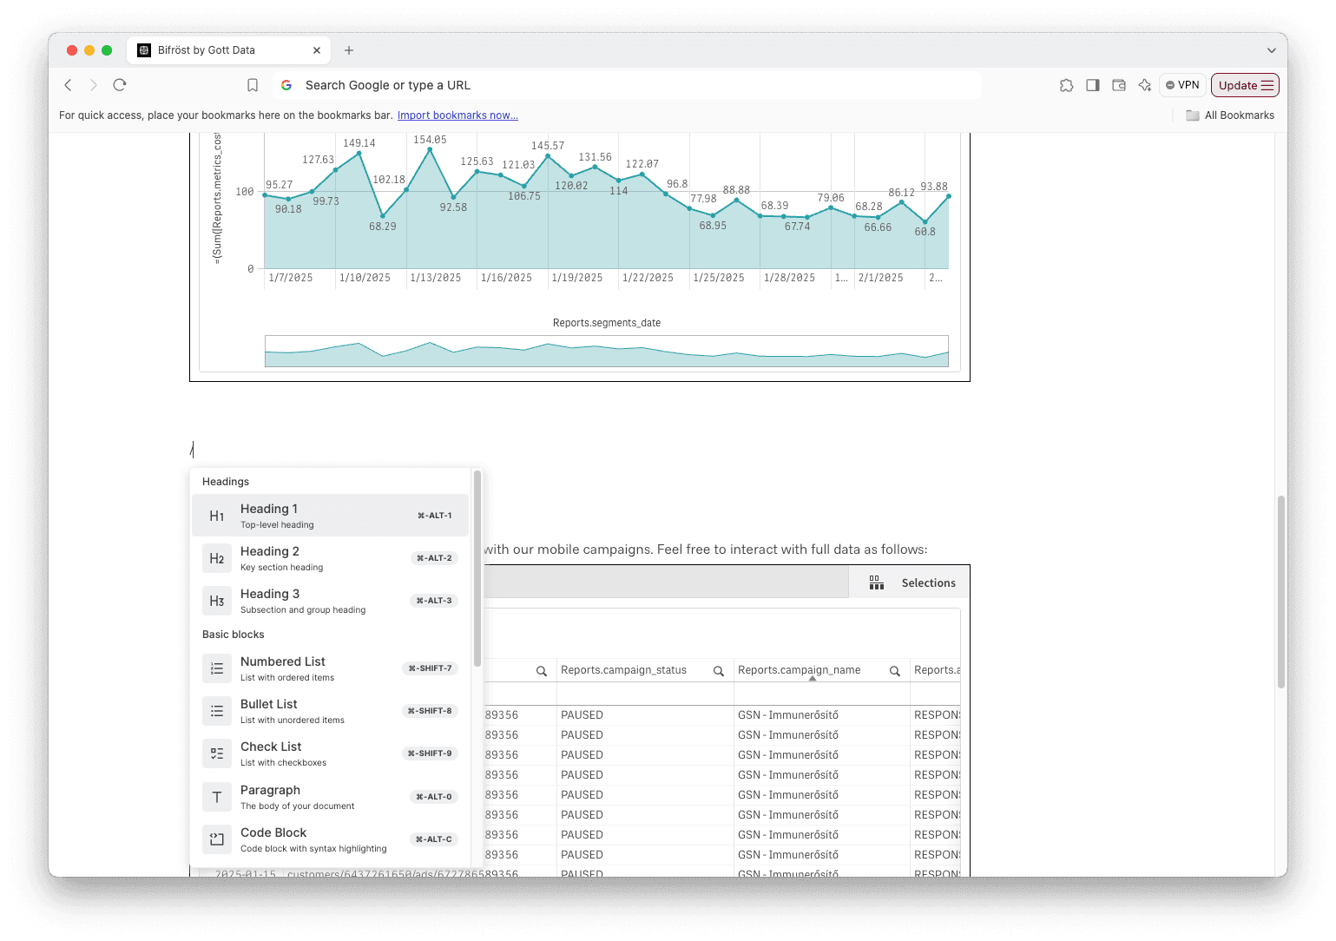Viewport: 1336px width, 941px height.
Task: Add a Check List block
Action: 330,753
